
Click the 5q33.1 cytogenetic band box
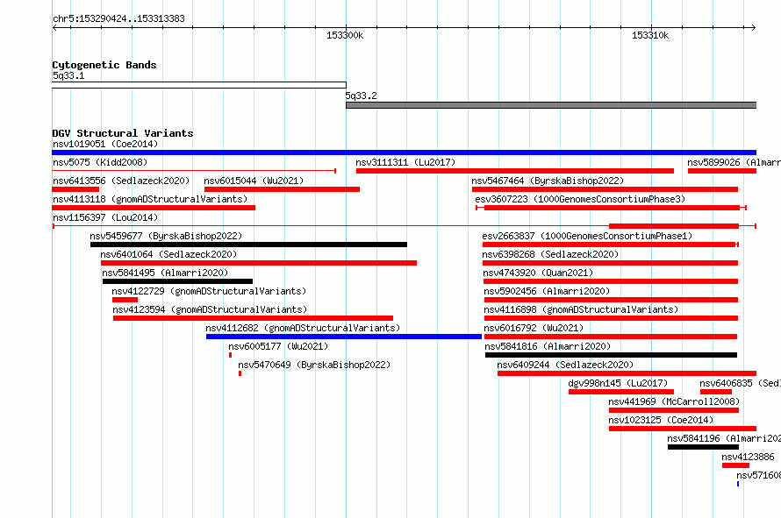[199, 85]
